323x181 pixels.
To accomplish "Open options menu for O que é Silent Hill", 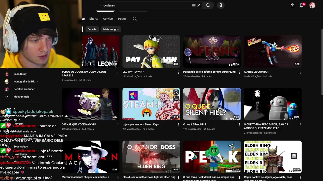I will (239, 125).
